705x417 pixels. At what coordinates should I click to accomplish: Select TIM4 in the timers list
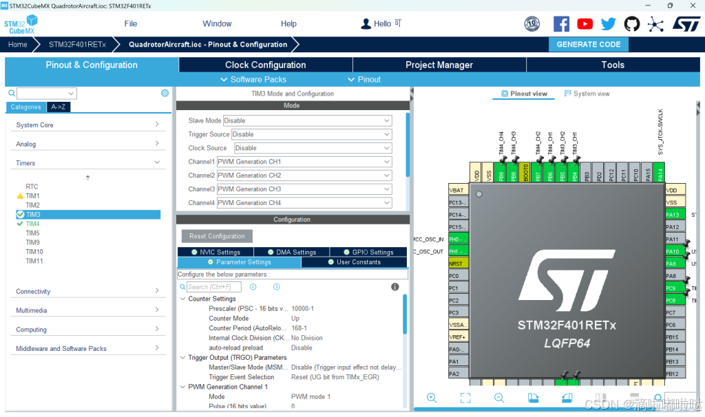[x=32, y=224]
